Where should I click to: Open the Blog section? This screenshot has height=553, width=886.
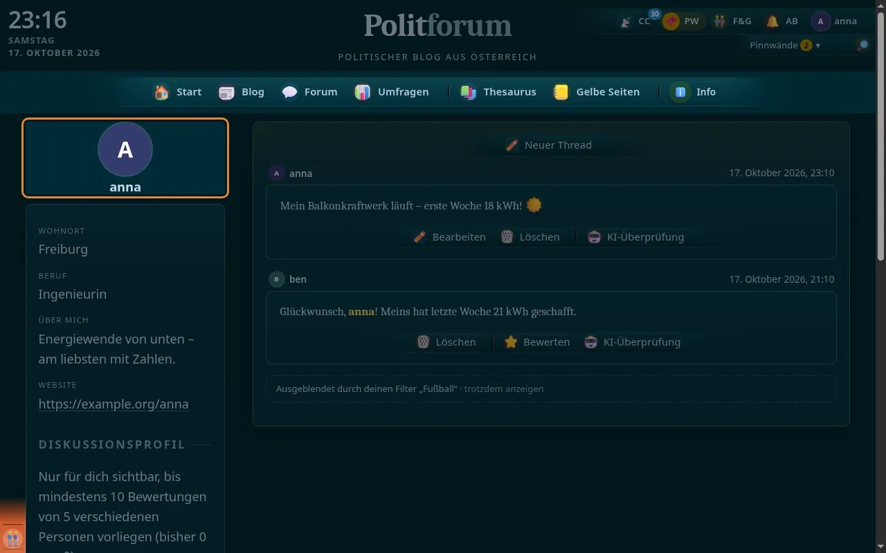tap(242, 92)
